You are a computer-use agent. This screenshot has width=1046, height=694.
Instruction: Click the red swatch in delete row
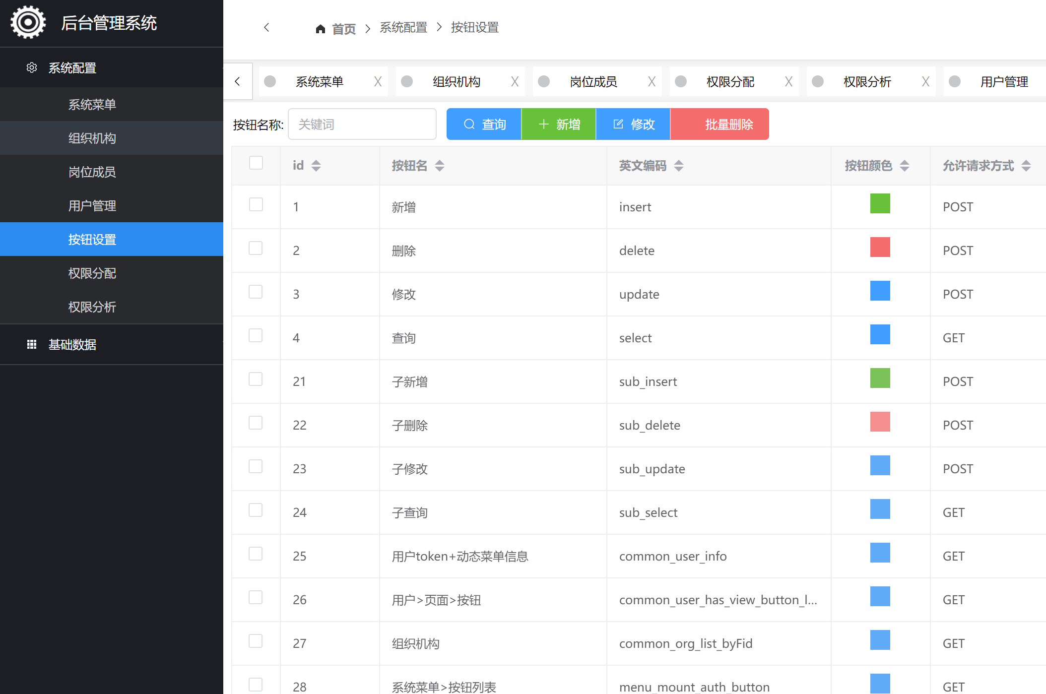[x=880, y=247]
